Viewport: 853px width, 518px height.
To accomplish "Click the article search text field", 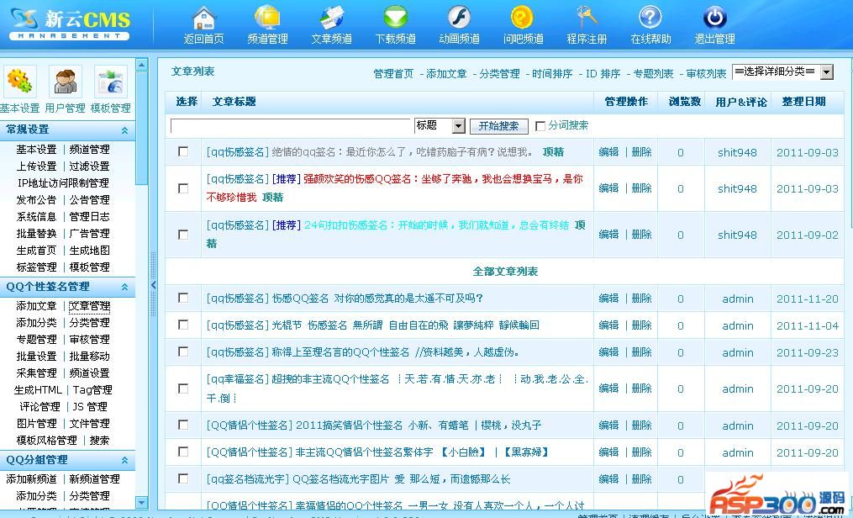I will coord(291,125).
